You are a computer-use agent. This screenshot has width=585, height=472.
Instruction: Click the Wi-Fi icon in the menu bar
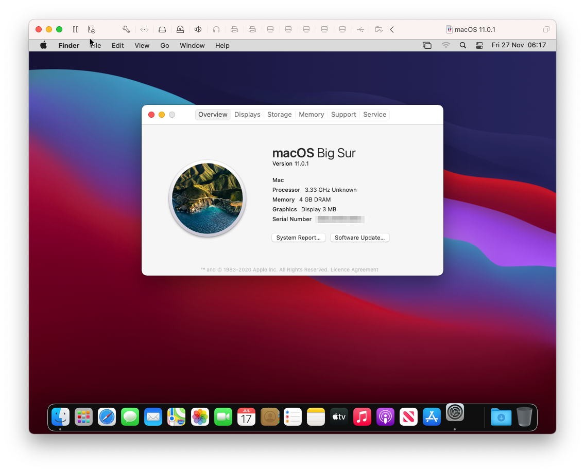pos(445,45)
